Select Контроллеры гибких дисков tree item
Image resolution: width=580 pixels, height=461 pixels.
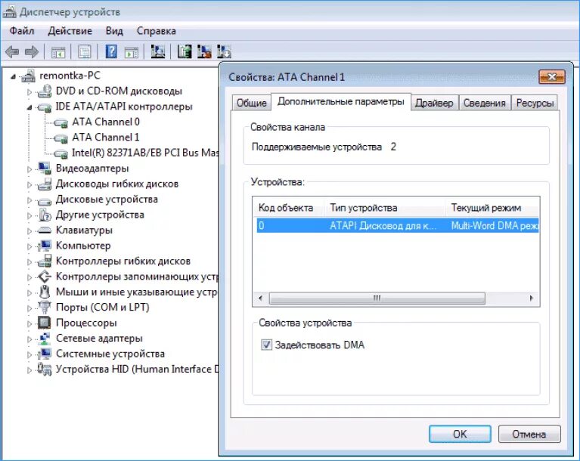coord(123,261)
